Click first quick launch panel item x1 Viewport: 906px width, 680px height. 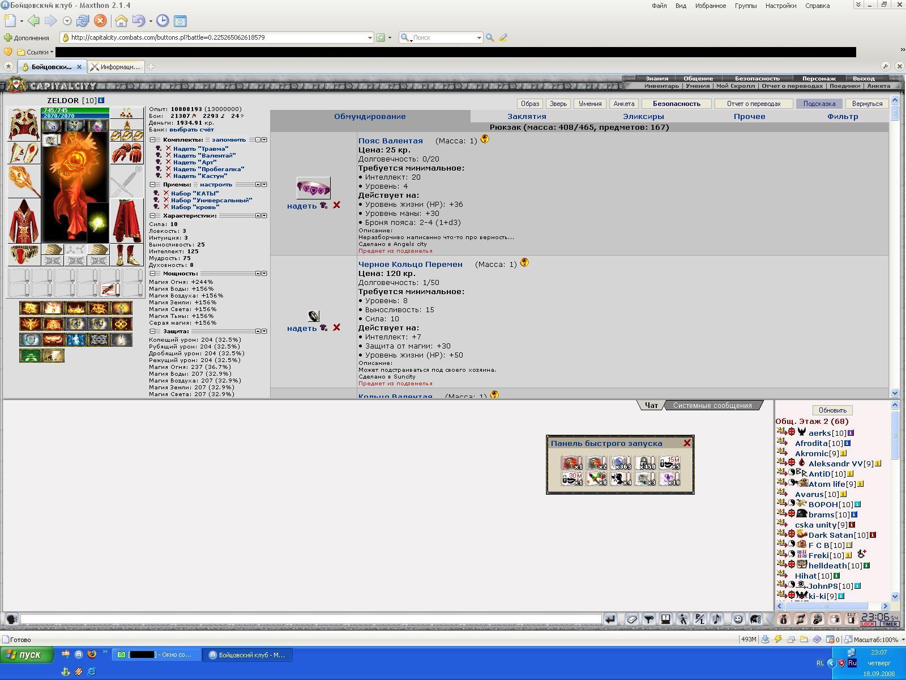click(571, 463)
